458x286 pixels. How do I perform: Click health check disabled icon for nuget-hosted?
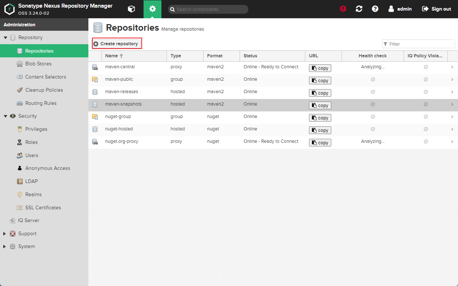point(373,129)
